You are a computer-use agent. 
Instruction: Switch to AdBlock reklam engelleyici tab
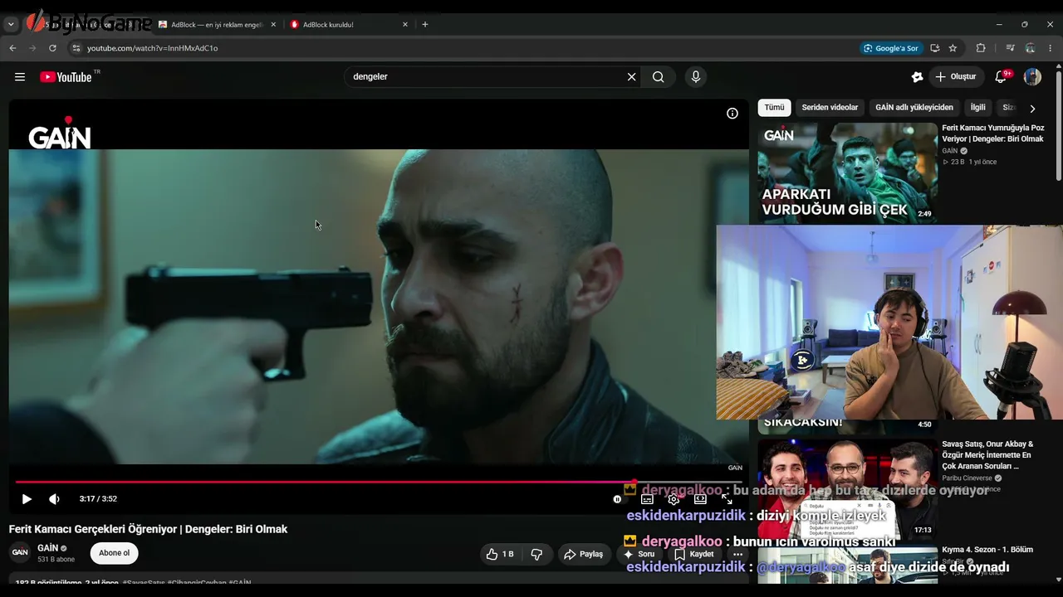point(217,25)
